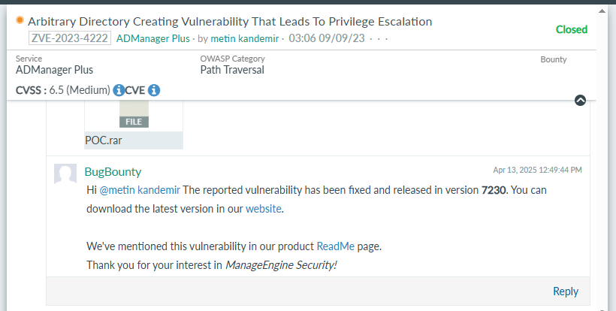616x311 pixels.
Task: Click the orange status dot before the title
Action: point(20,21)
